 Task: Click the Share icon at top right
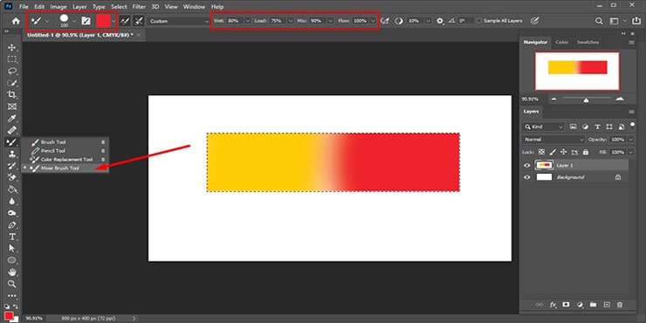pyautogui.click(x=637, y=21)
